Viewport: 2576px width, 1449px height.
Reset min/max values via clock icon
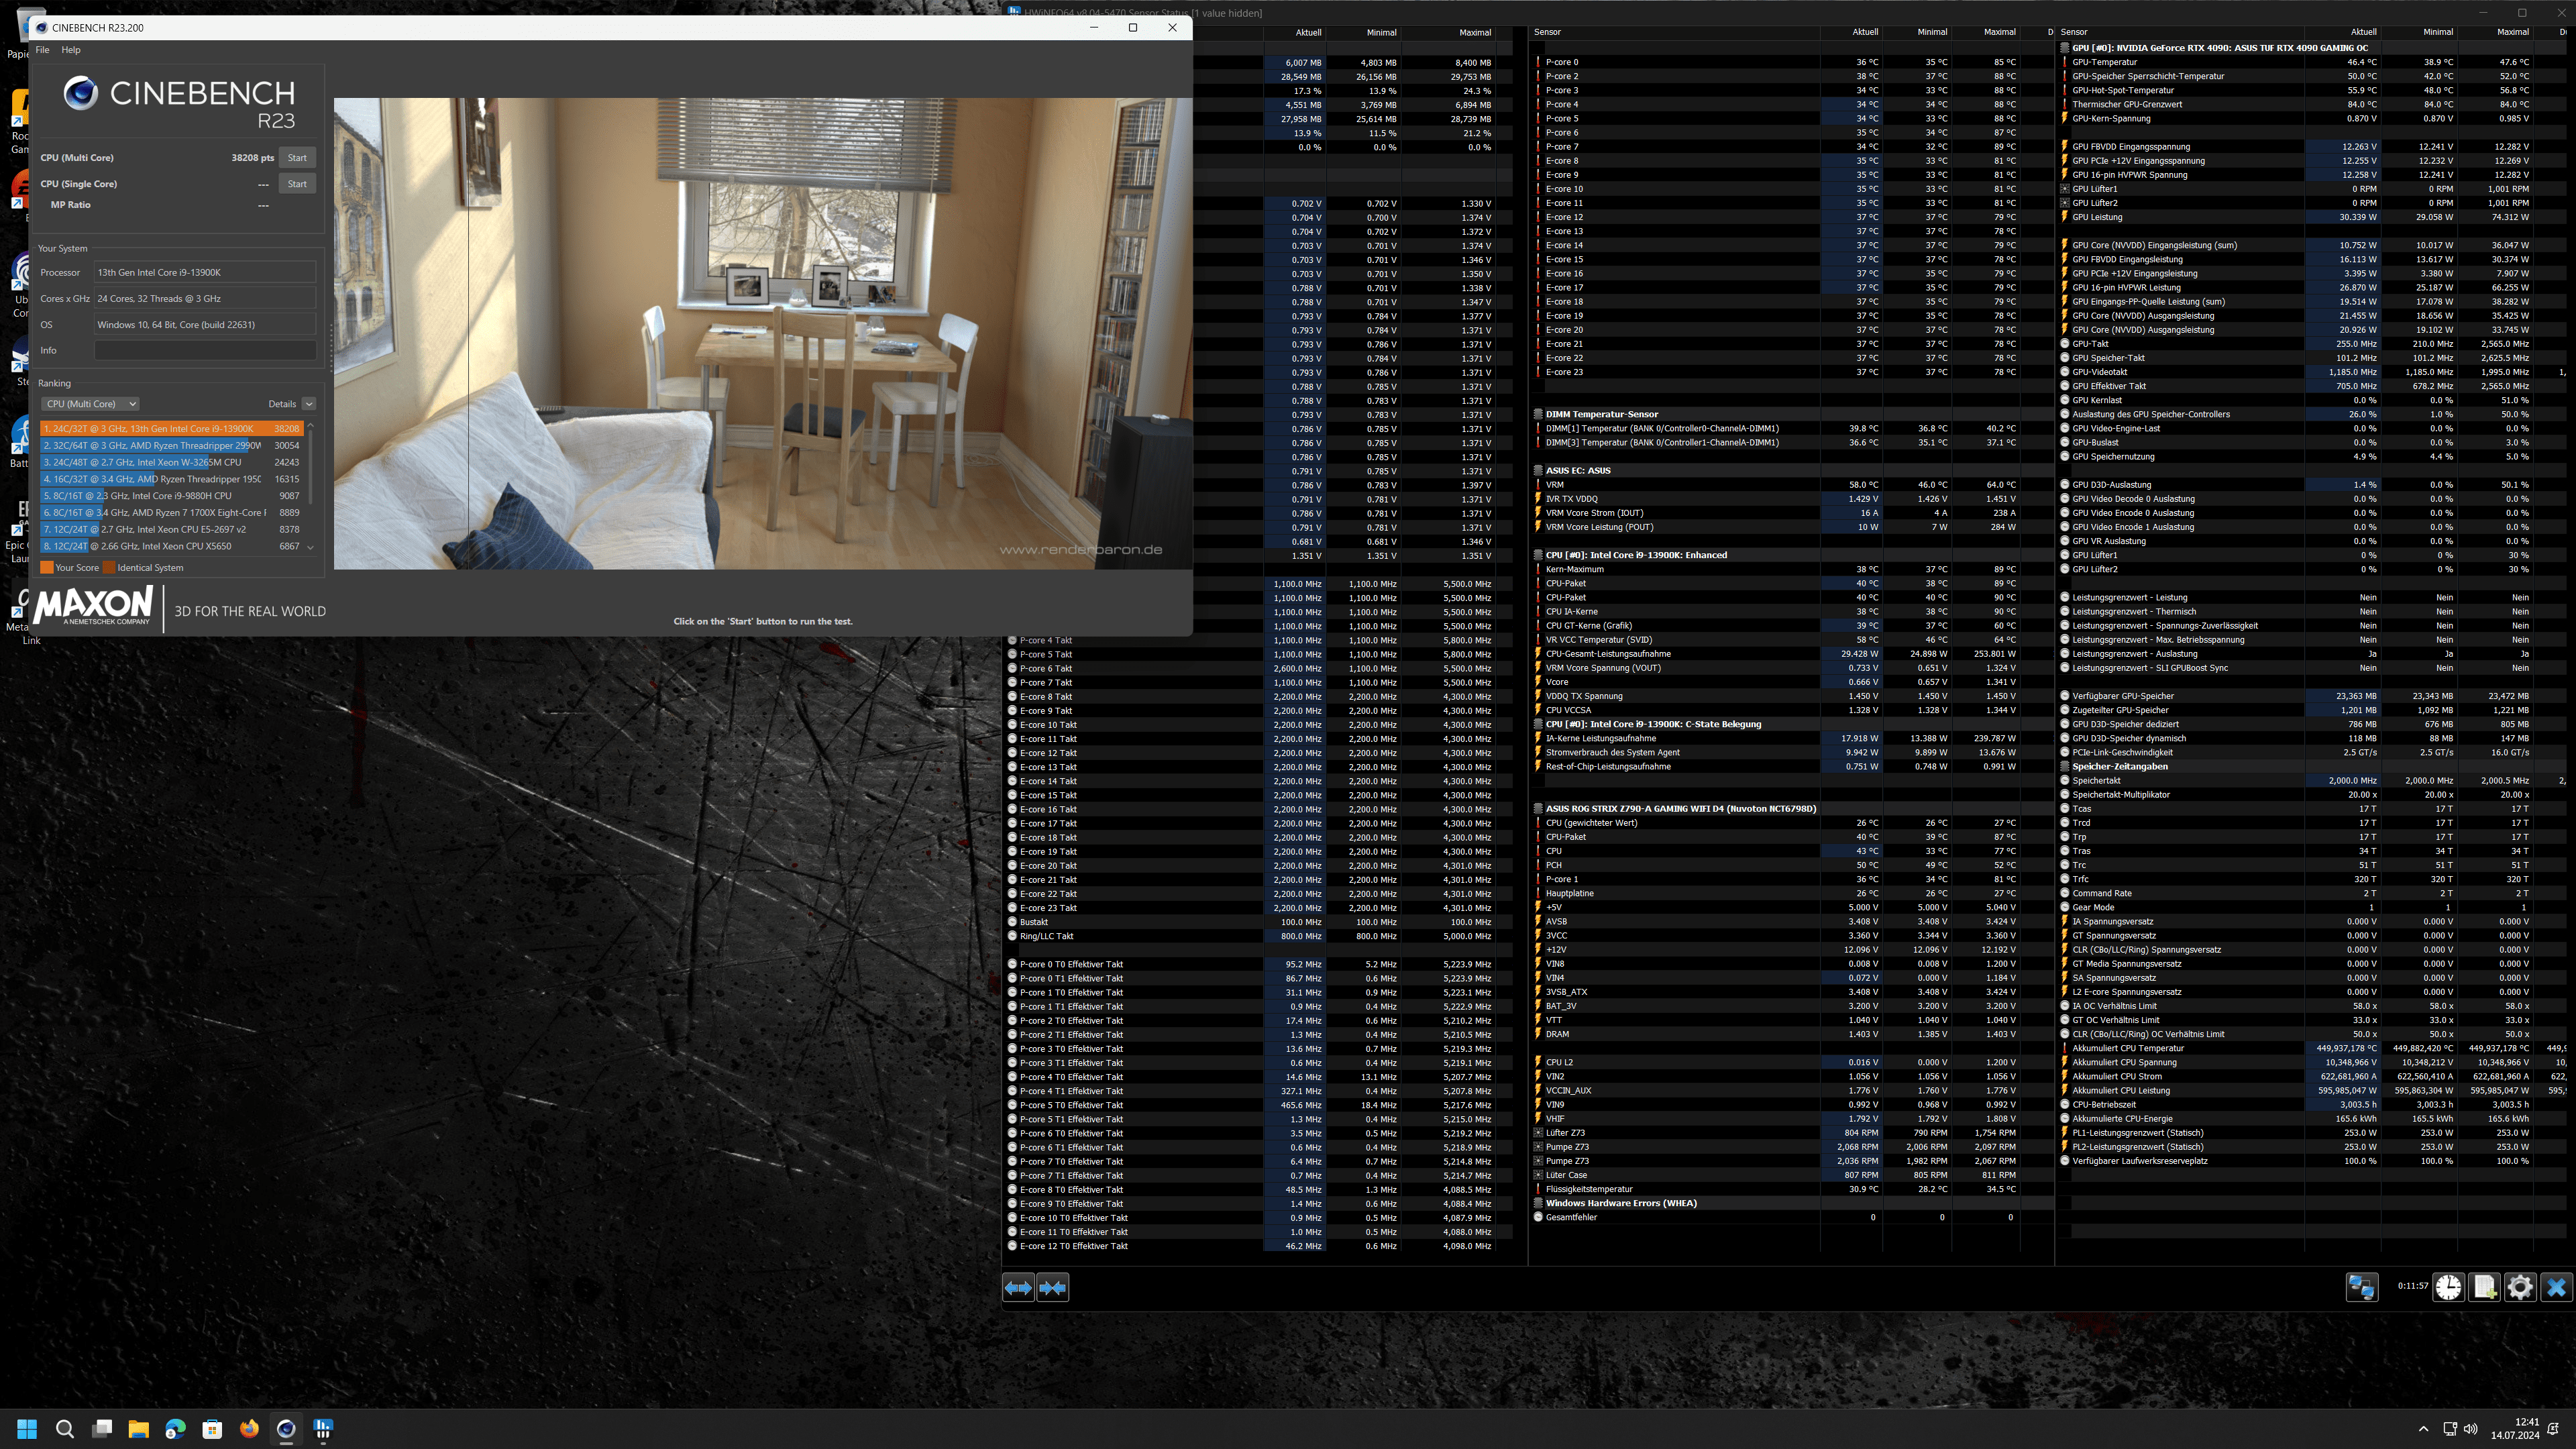(x=2449, y=1287)
